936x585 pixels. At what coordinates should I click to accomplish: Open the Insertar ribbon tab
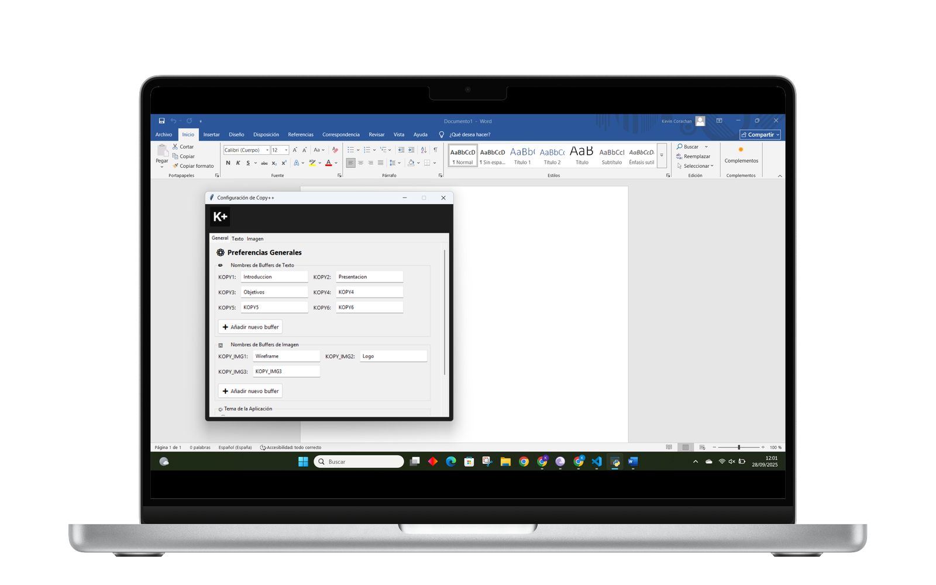click(x=211, y=135)
